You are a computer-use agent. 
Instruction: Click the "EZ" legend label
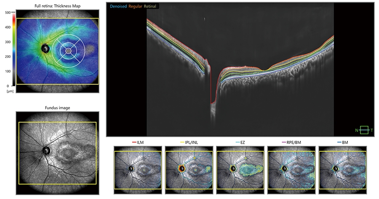tap(243, 143)
